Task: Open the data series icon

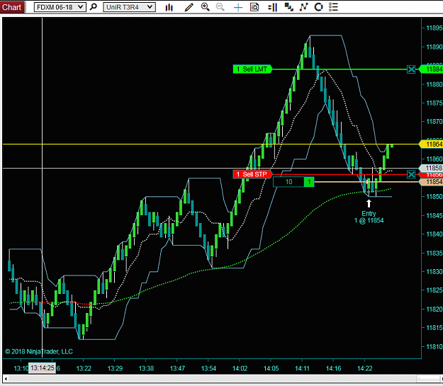Action: click(288, 7)
